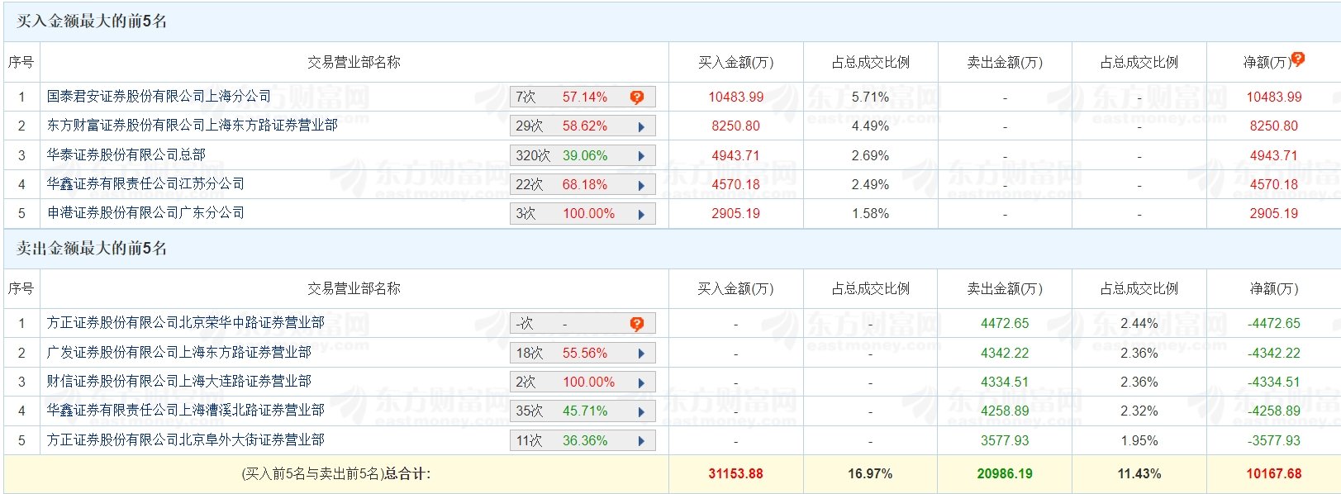Click the 29次 58.62% win-rate box
1341x494 pixels.
[583, 126]
